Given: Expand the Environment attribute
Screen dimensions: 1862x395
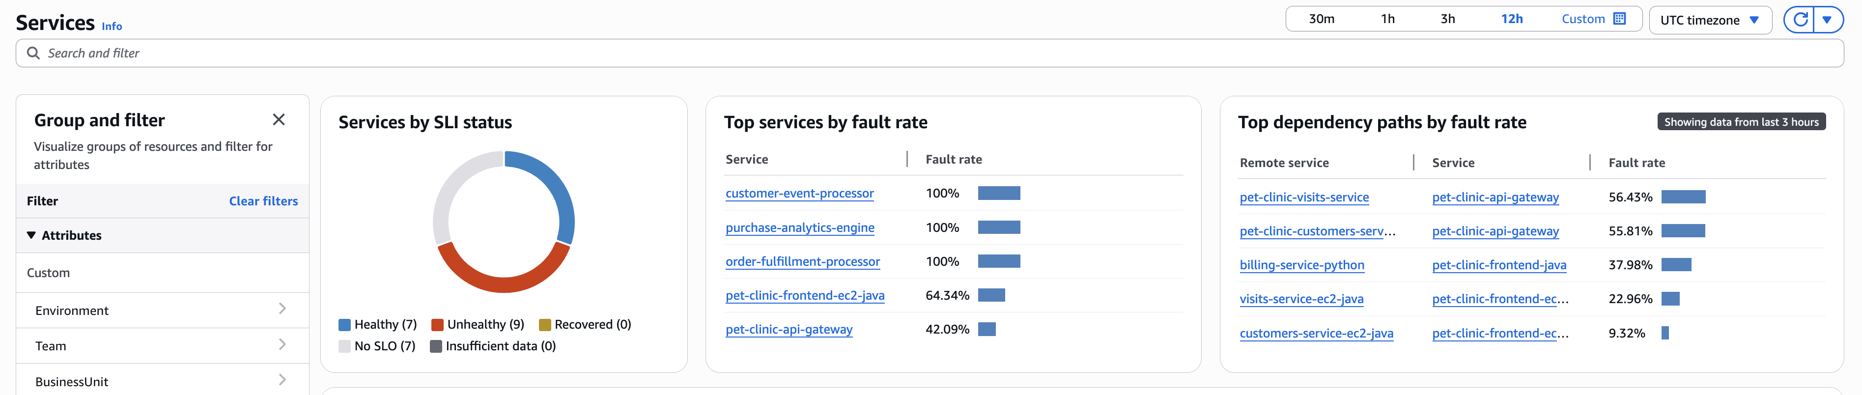Looking at the screenshot, I should (282, 309).
